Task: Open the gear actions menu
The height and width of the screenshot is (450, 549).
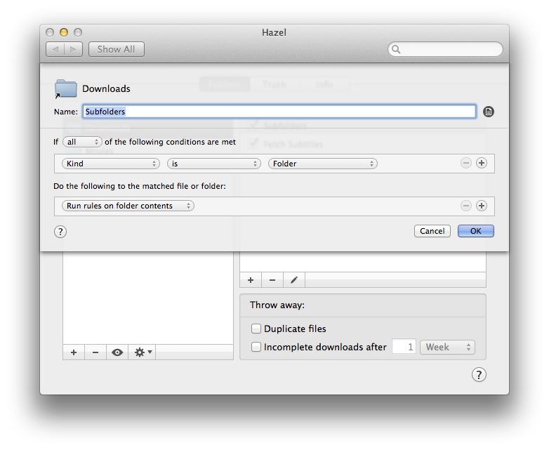Action: click(x=142, y=352)
